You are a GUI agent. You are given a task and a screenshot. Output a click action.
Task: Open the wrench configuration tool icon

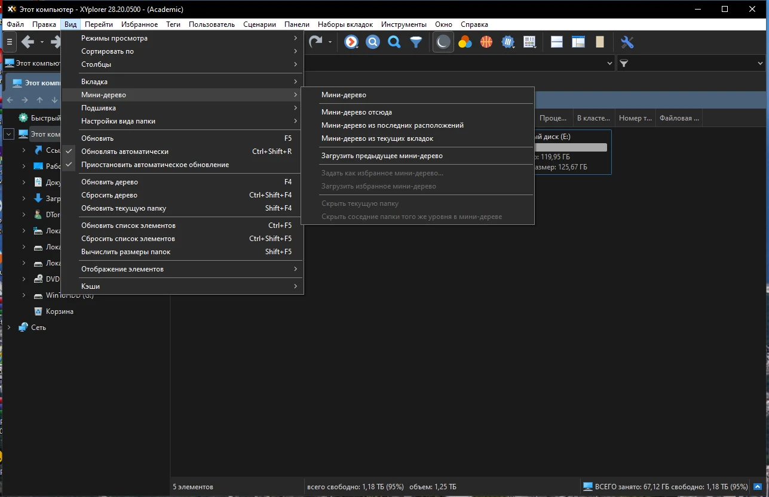click(x=627, y=42)
